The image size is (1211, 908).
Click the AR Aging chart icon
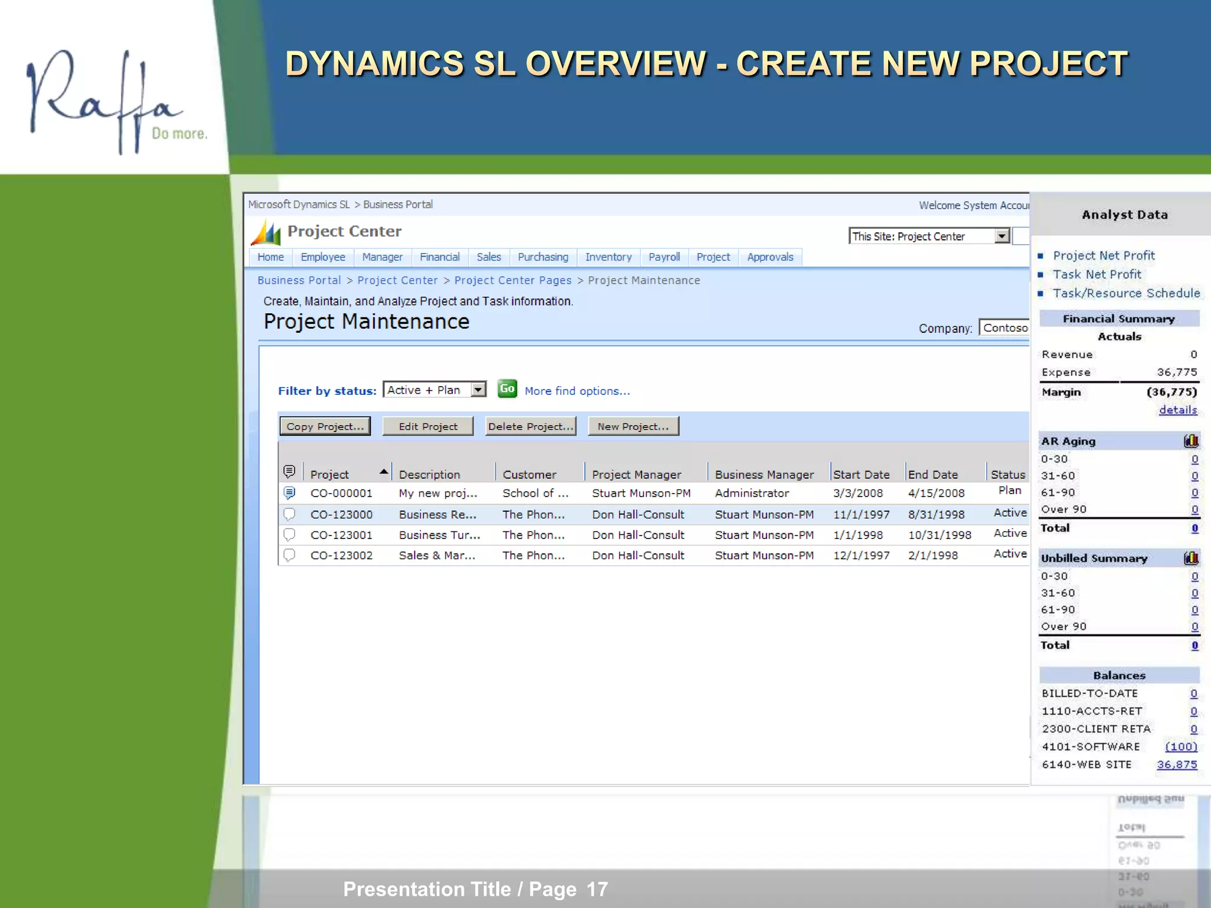pos(1191,441)
